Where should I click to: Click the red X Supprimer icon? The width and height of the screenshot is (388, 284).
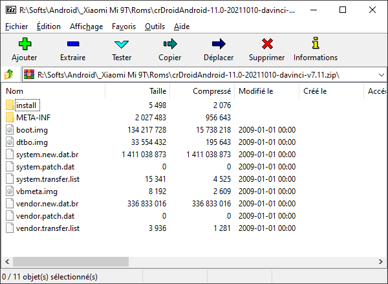(267, 44)
